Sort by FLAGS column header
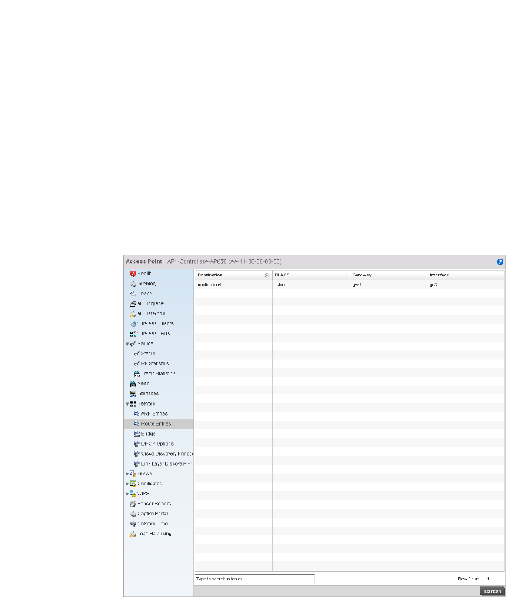This screenshot has height=597, width=506. click(x=311, y=275)
